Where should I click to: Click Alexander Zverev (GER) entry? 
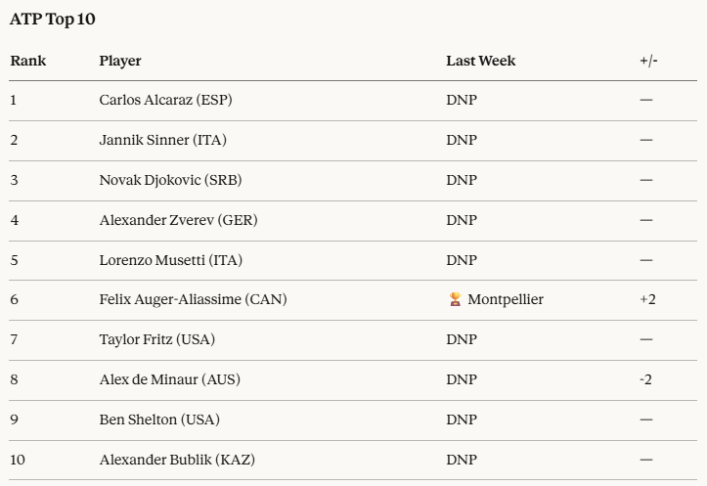tap(179, 220)
